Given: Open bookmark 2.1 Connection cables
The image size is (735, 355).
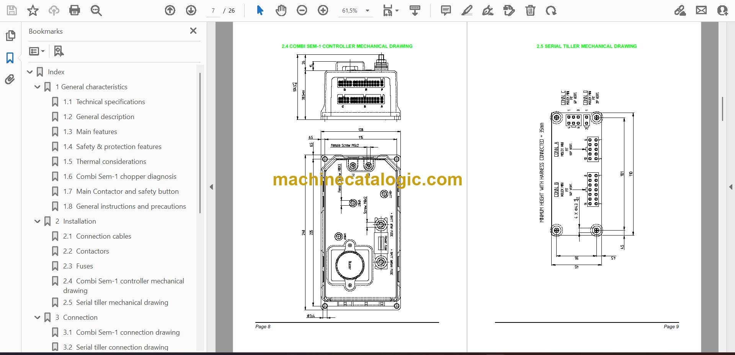Looking at the screenshot, I should point(97,236).
